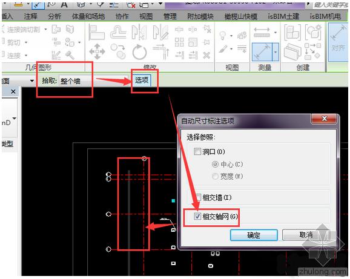Select the Split with Gap tool
Viewport: 350px width, 279px height.
pos(193,30)
